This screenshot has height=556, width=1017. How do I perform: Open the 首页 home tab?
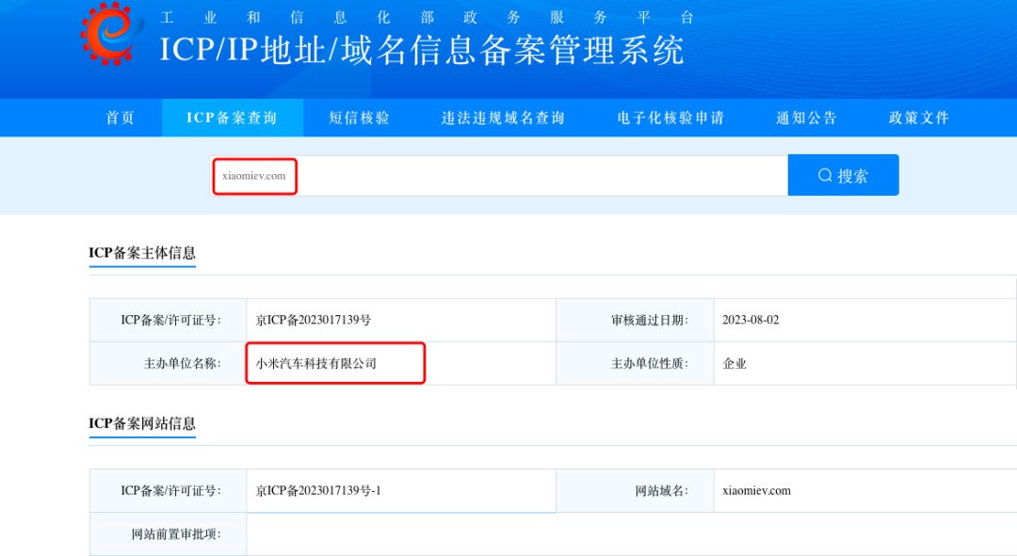(x=120, y=118)
